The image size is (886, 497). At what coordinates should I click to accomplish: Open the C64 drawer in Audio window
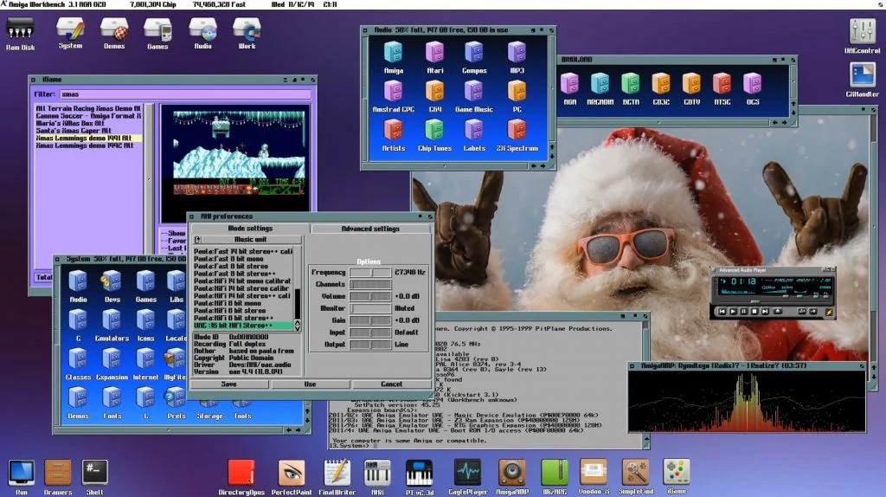tap(434, 96)
